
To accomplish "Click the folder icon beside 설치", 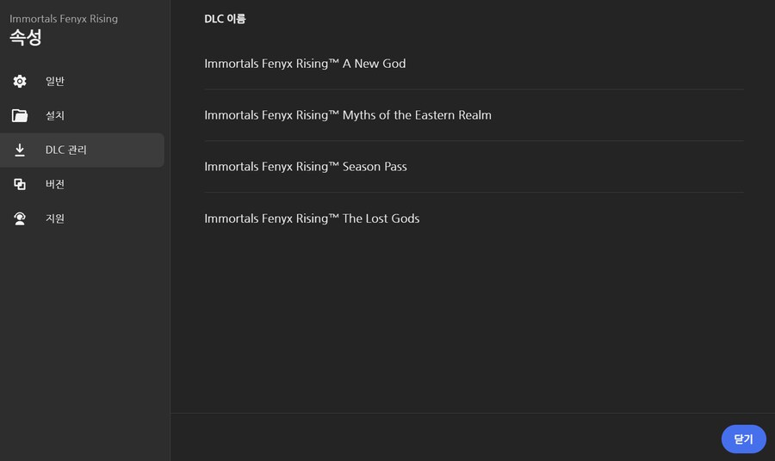I will click(20, 115).
